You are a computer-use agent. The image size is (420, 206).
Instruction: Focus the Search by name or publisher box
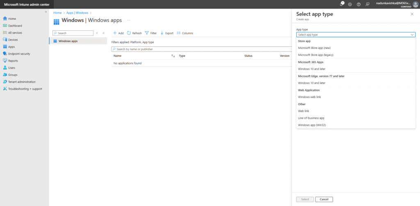201,49
